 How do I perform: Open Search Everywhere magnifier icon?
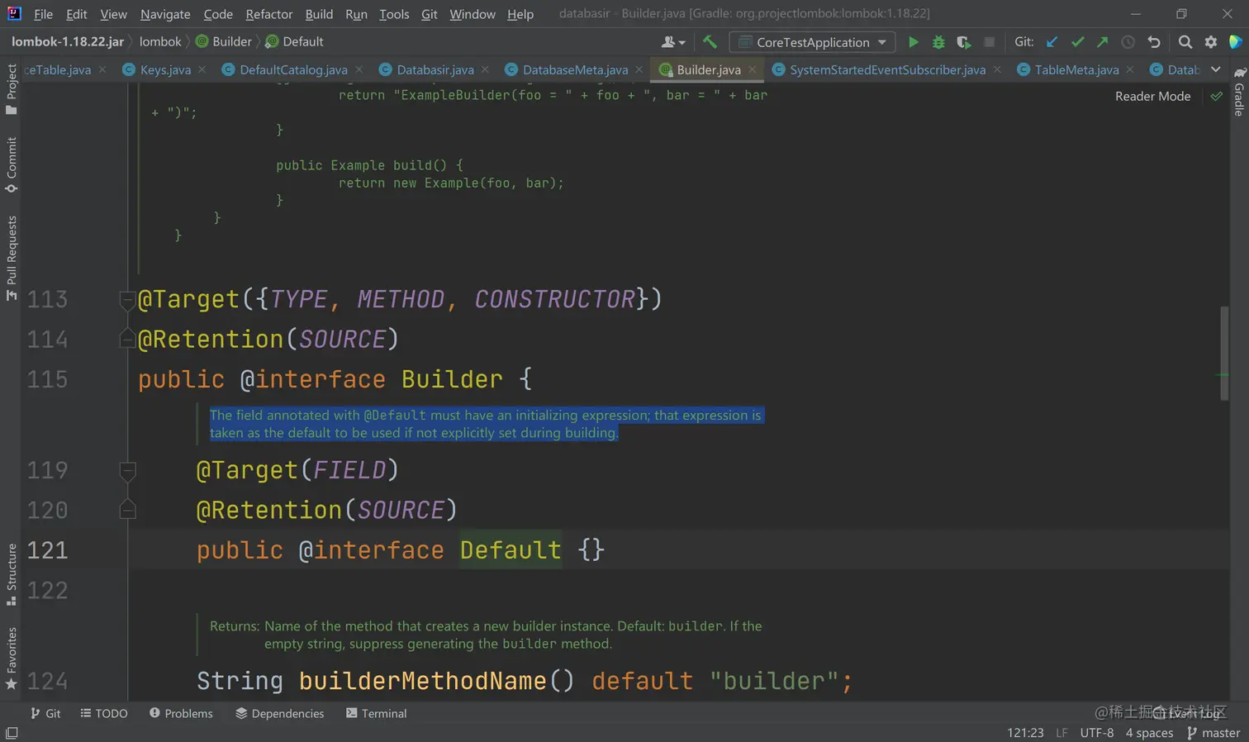point(1185,42)
